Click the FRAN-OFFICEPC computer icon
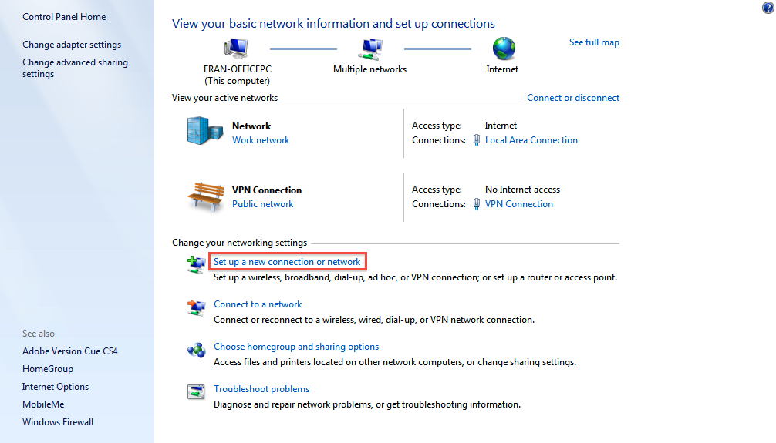Screen dimensions: 776x443 pos(236,49)
